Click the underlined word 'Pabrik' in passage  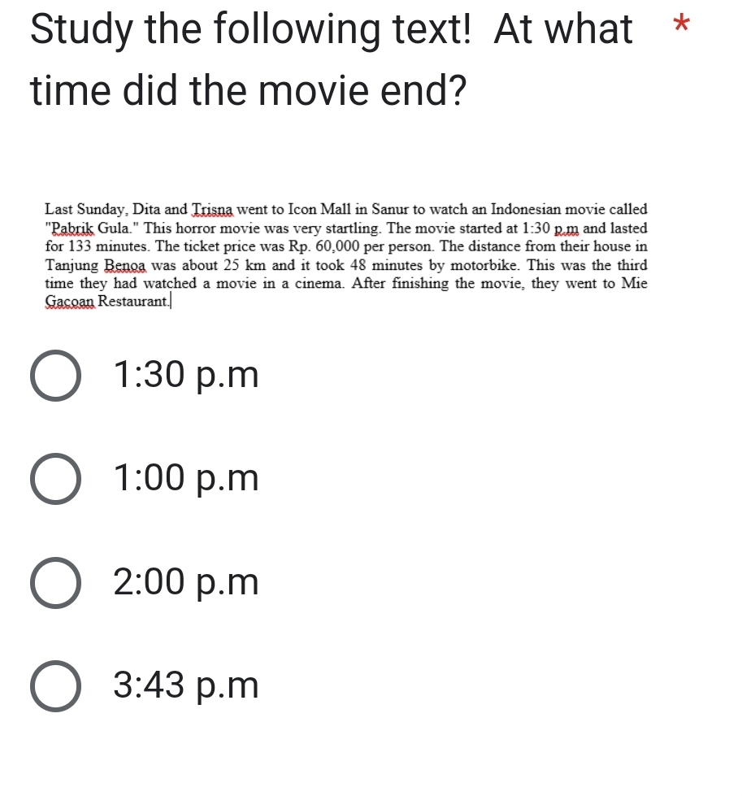[x=71, y=228]
